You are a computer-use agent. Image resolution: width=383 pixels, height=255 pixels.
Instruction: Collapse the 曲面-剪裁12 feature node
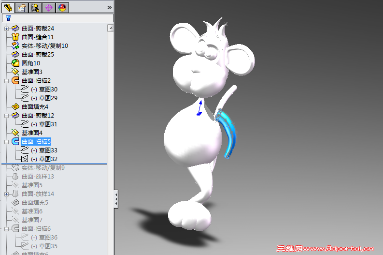(7, 116)
